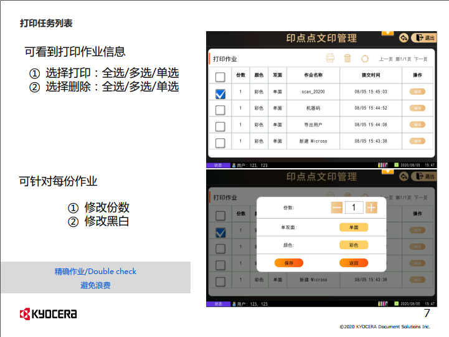Go to 上一页 in upper print job list

point(386,59)
